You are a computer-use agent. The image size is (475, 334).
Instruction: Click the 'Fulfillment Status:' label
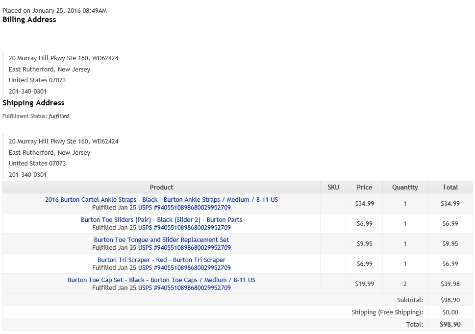[25, 116]
